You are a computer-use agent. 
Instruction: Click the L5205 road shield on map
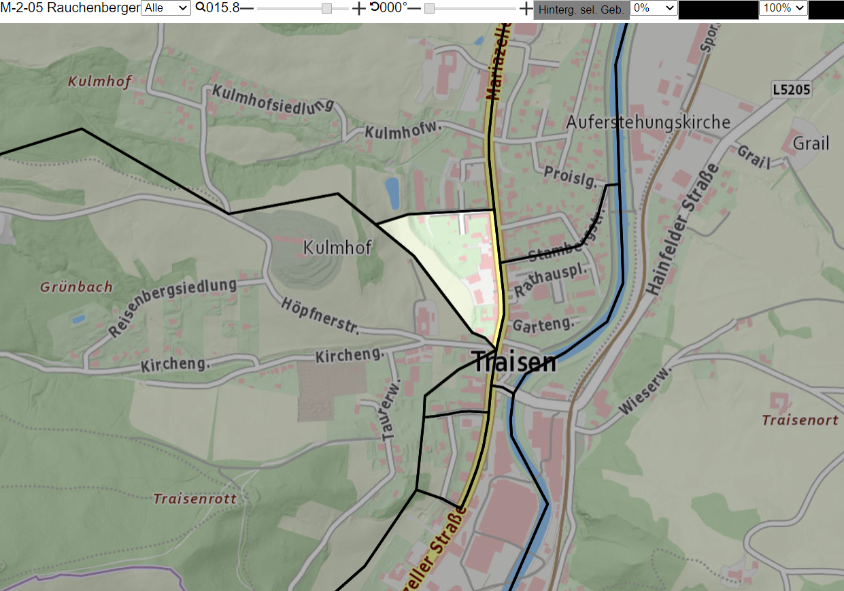click(x=792, y=89)
